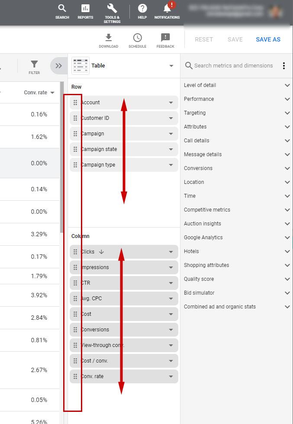Click the Search metrics and dimensions field

point(233,66)
